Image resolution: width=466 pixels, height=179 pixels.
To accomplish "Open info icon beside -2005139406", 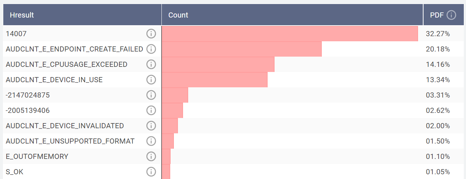I will point(151,110).
